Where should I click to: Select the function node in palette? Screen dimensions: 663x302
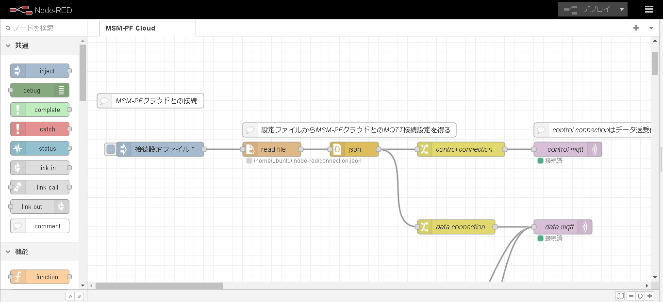pos(40,277)
